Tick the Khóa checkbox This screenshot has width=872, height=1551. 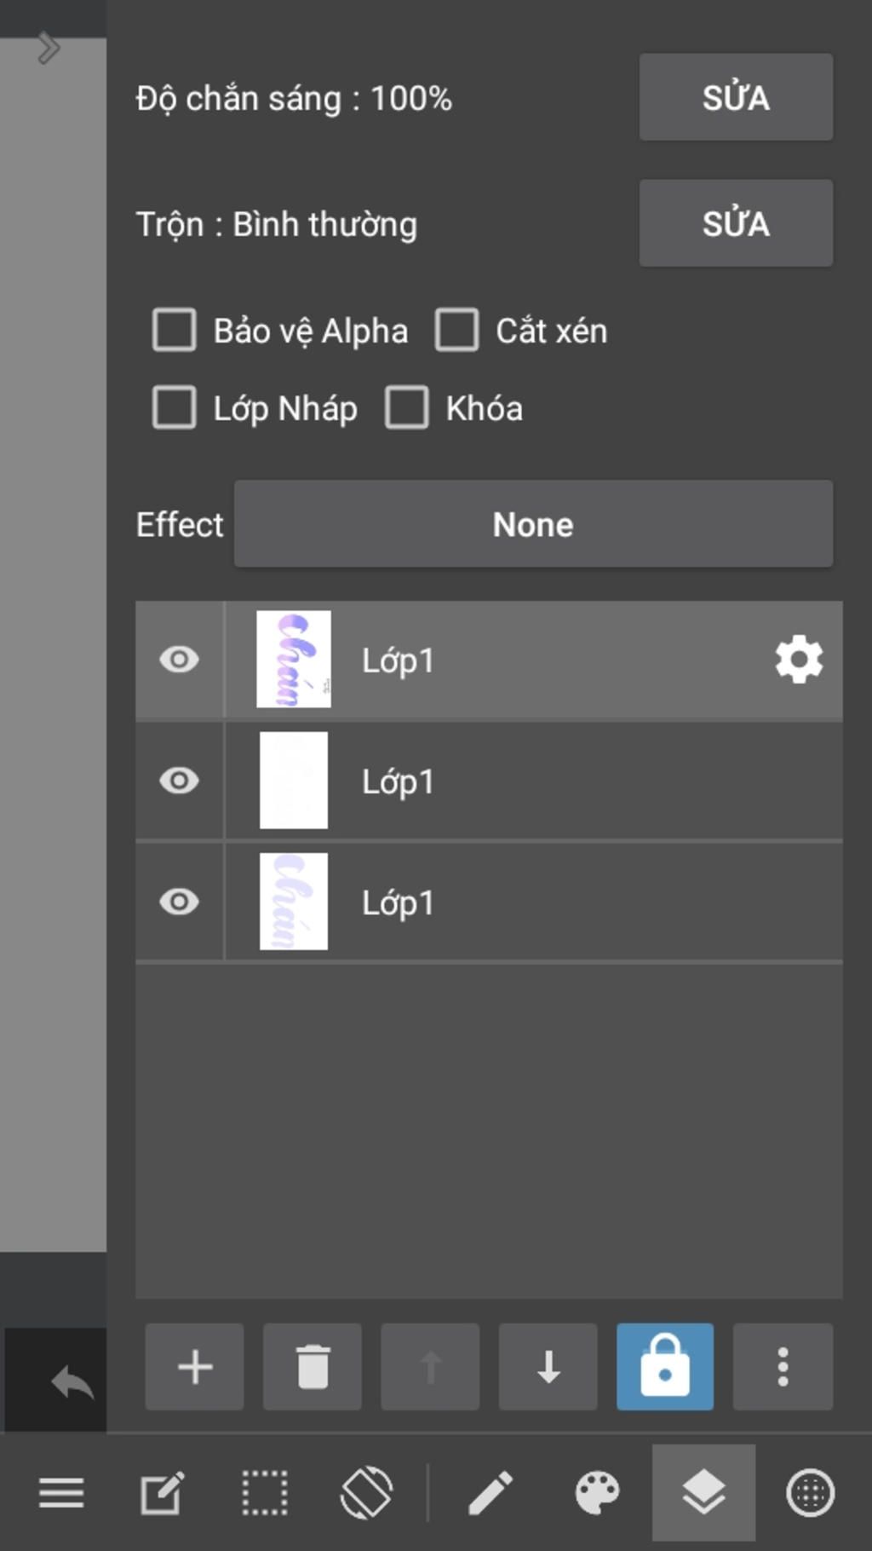coord(407,407)
